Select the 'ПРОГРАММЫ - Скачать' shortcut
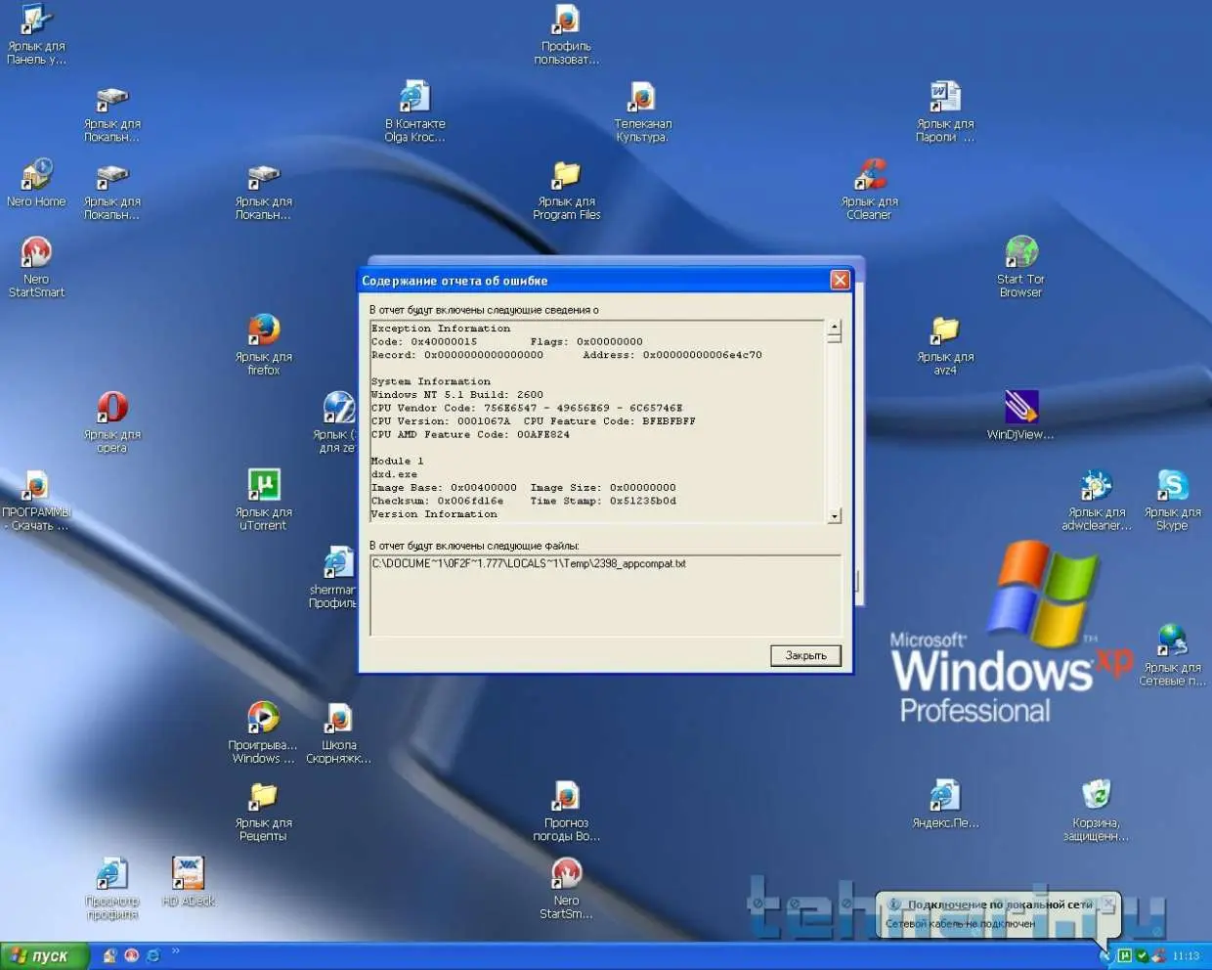1212x970 pixels. [x=36, y=500]
